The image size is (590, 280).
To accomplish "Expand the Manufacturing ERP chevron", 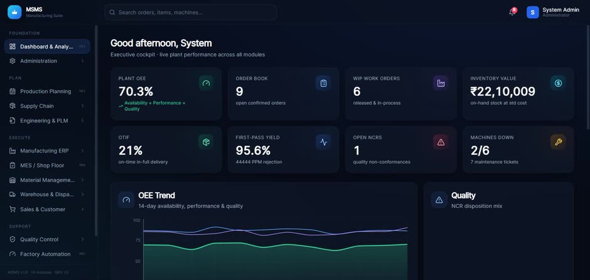I will (x=82, y=151).
